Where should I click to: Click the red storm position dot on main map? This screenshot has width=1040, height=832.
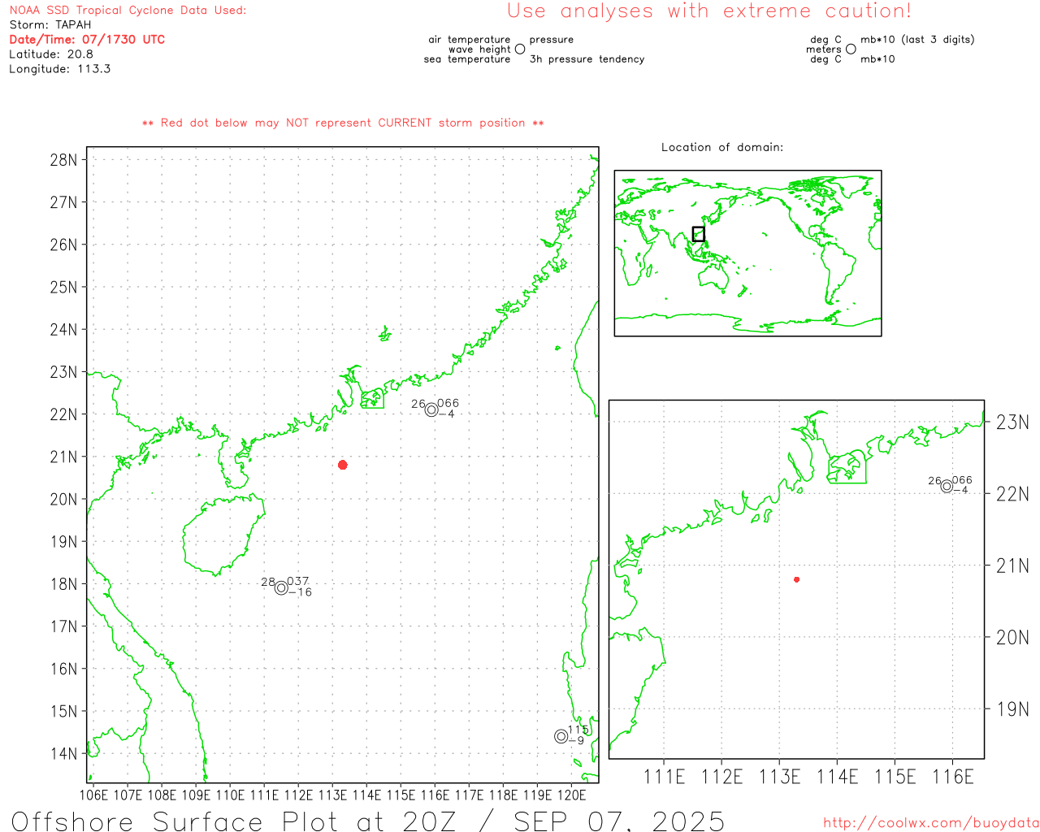point(343,465)
